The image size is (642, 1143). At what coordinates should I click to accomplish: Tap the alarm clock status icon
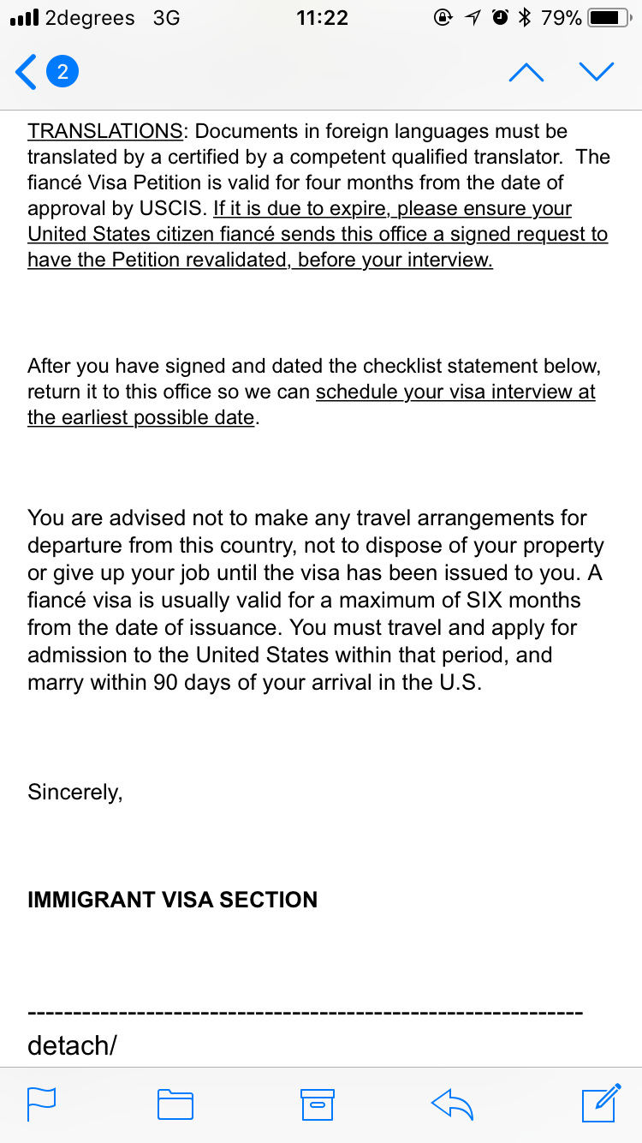pyautogui.click(x=502, y=18)
